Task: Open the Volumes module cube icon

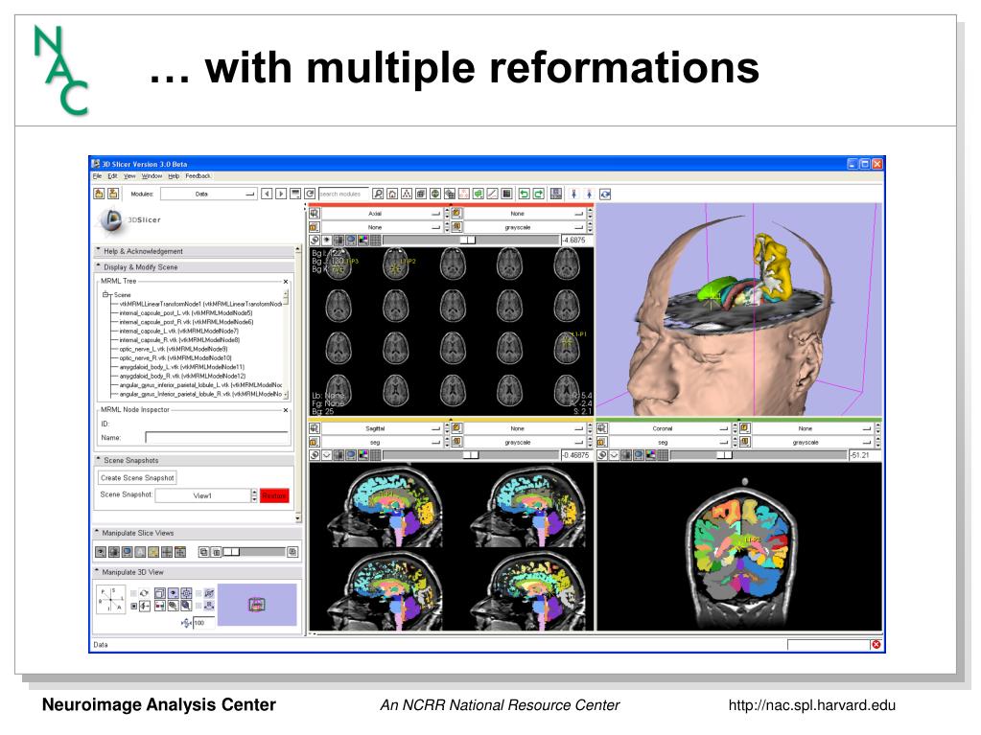Action: coord(420,194)
